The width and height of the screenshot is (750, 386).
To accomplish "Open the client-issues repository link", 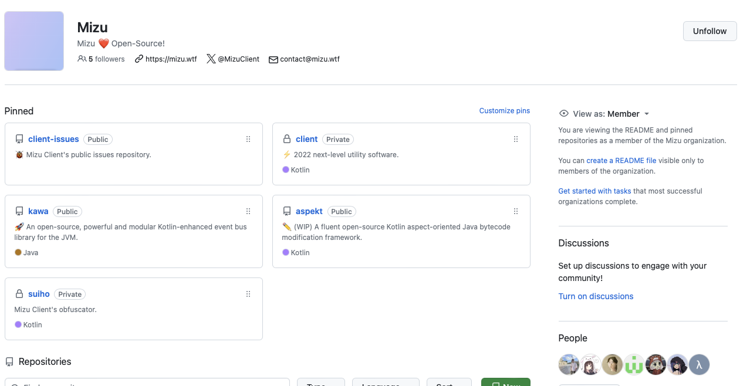I will (53, 140).
